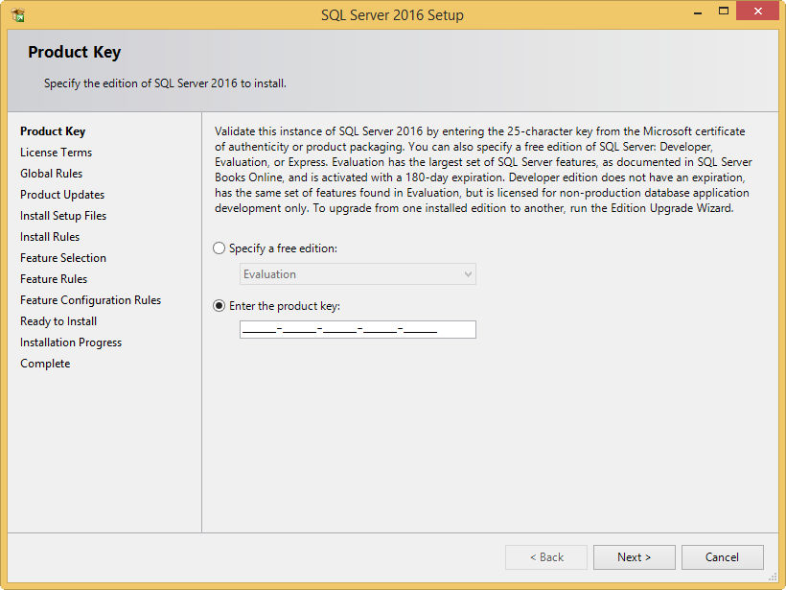Maximize the SQL Server 2016 Setup window
Image resolution: width=786 pixels, height=590 pixels.
coord(724,12)
